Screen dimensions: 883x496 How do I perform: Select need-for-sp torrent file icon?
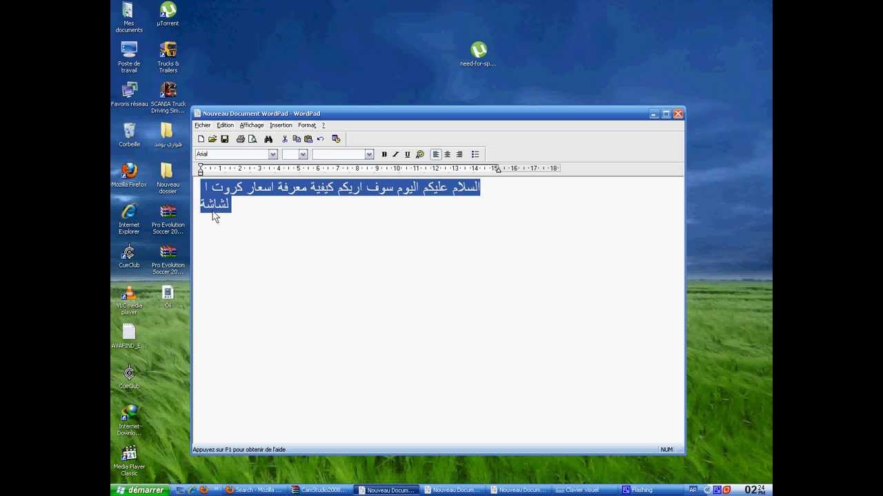478,54
